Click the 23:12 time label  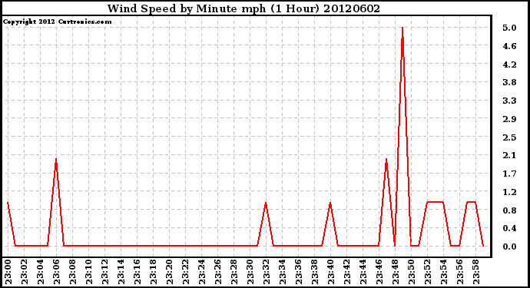(x=105, y=272)
